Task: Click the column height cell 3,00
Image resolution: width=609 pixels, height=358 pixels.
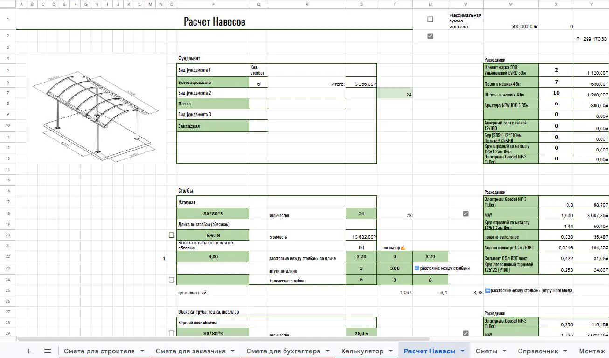Action: pos(213,256)
